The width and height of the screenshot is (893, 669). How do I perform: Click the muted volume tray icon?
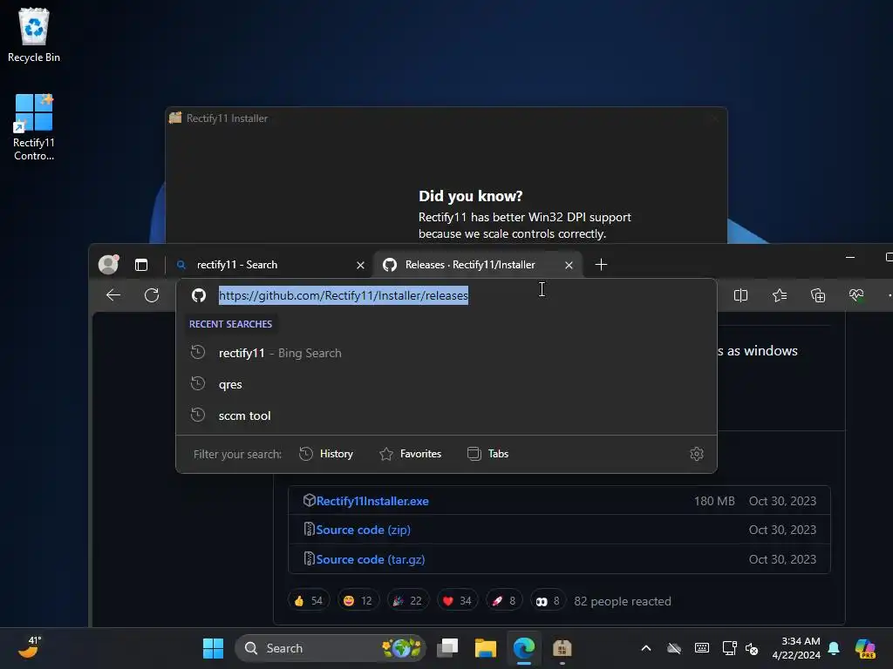[x=752, y=648]
